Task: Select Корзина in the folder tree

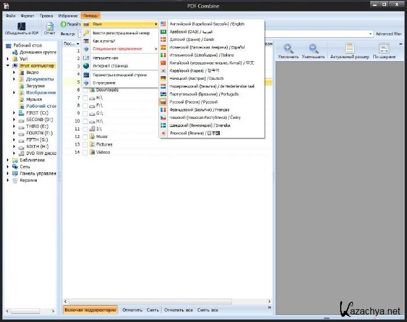Action: pos(28,181)
